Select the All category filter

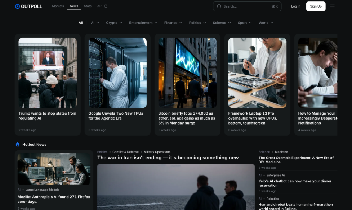click(x=81, y=23)
